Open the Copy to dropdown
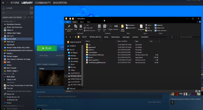 pyautogui.click(x=105, y=28)
